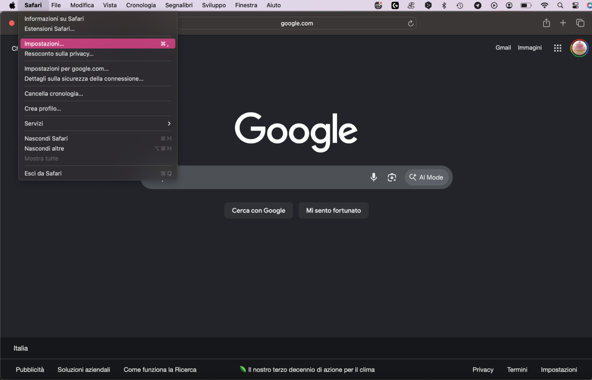The height and width of the screenshot is (380, 592).
Task: Open Bluetooth status in menu bar
Action: (444, 5)
